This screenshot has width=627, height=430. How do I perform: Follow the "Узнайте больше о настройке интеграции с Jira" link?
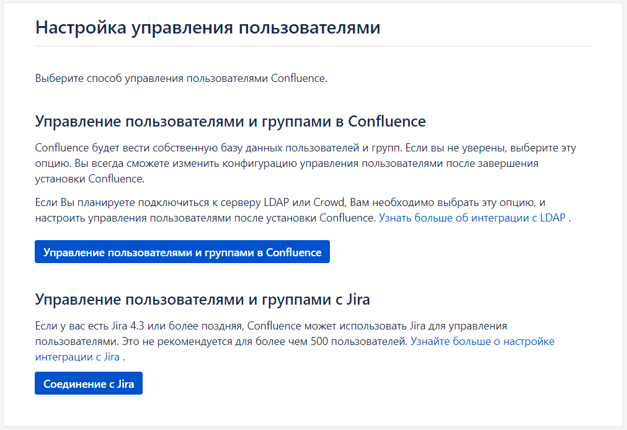(482, 341)
